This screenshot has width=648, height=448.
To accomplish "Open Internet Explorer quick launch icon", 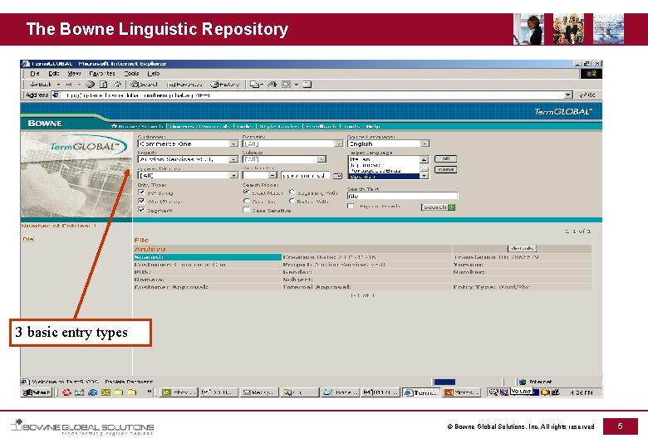I will 92,392.
